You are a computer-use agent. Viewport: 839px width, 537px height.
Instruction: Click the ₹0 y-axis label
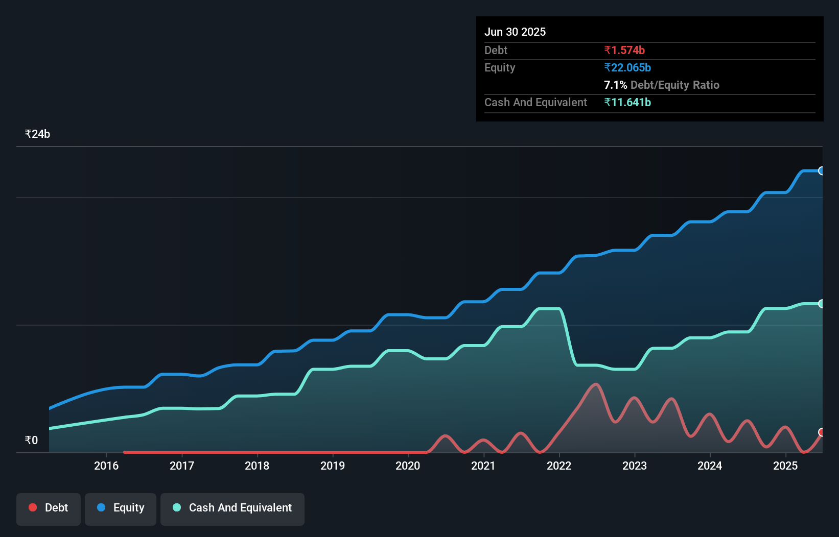coord(31,441)
